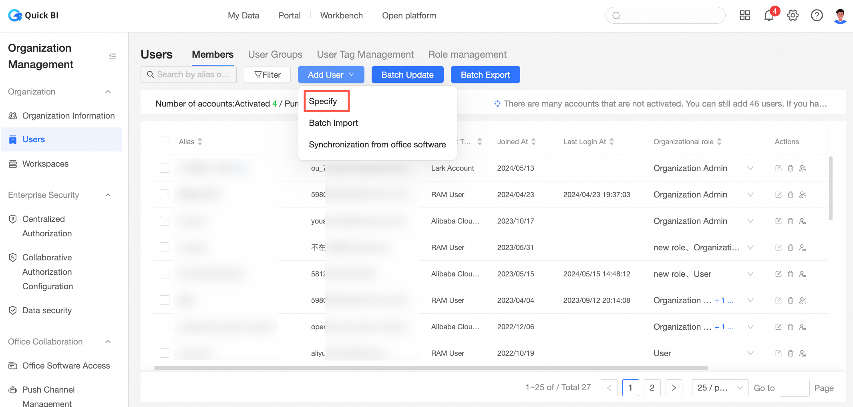Open the 25 per page size dropdown
Image resolution: width=853 pixels, height=407 pixels.
tap(720, 388)
